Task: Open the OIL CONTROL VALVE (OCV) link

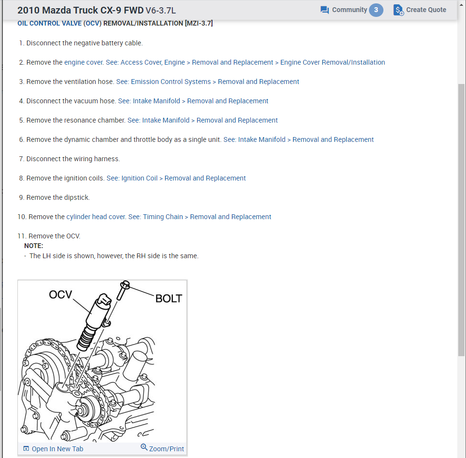Action: click(59, 24)
